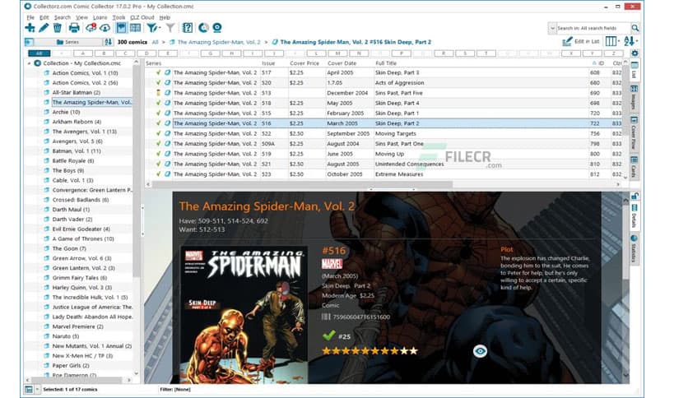
Task: Open the CLZ Cloud menu
Action: 142,17
